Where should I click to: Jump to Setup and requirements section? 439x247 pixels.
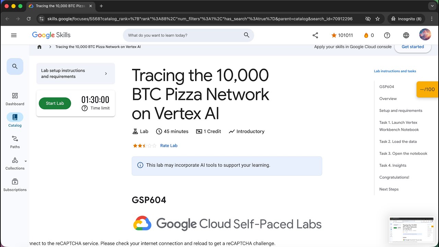click(x=401, y=110)
